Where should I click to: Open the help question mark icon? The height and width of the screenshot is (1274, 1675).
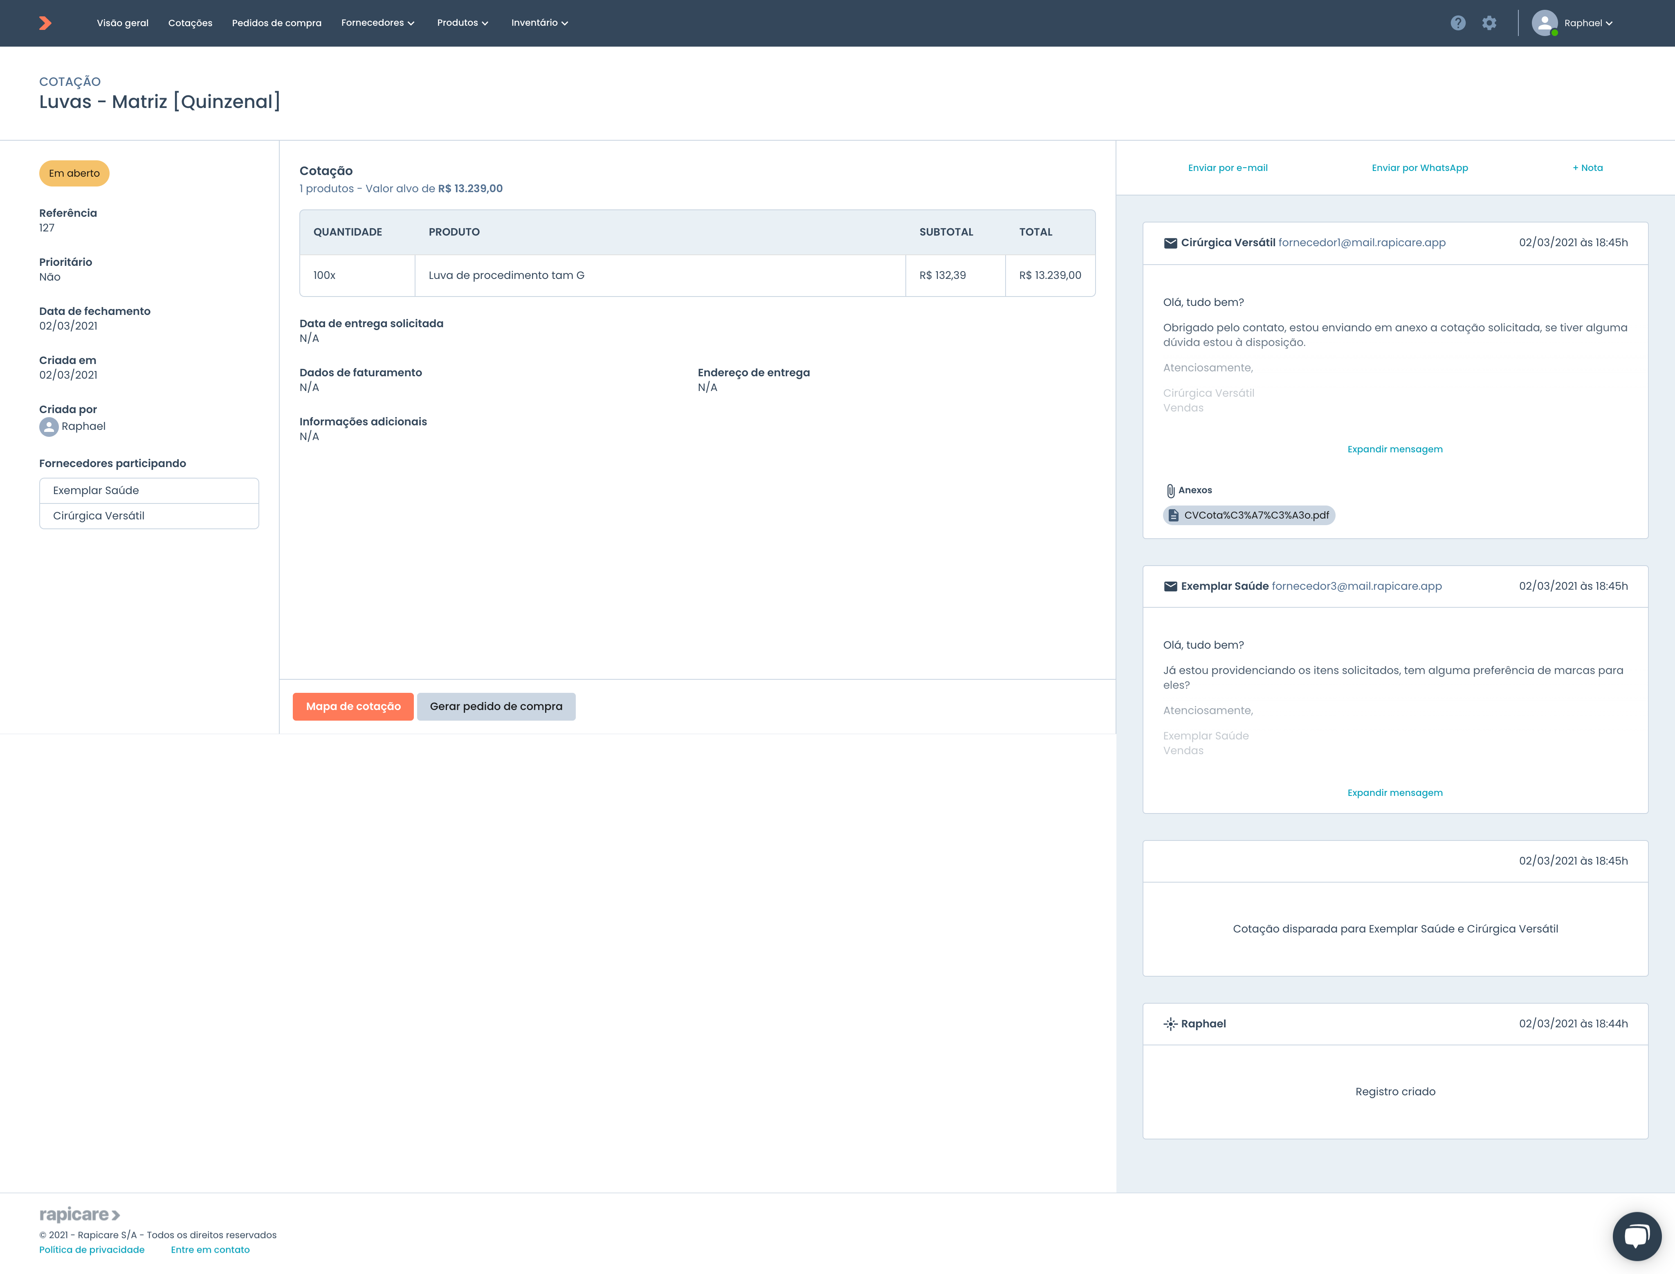(x=1457, y=23)
